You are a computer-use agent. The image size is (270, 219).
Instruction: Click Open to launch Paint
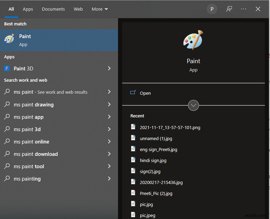[145, 93]
